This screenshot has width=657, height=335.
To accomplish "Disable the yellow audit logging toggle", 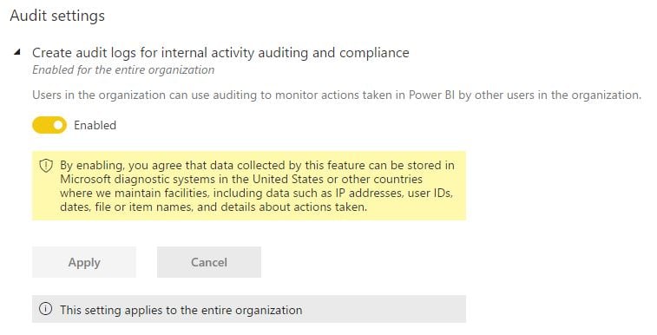I will pos(49,125).
